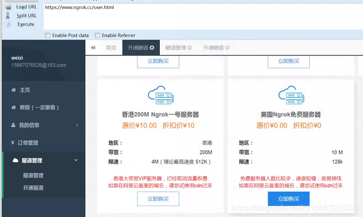Click home icon next to 主页
363x217 pixels.
click(14, 90)
